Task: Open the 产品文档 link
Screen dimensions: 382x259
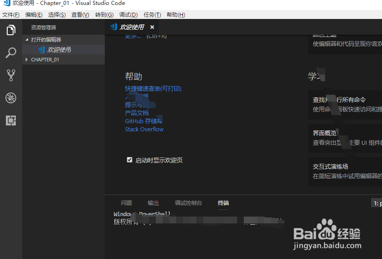Action: (x=137, y=113)
